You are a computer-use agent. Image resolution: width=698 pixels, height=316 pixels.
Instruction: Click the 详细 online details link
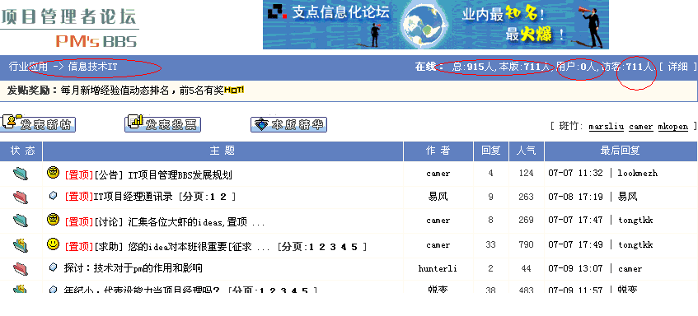point(678,67)
